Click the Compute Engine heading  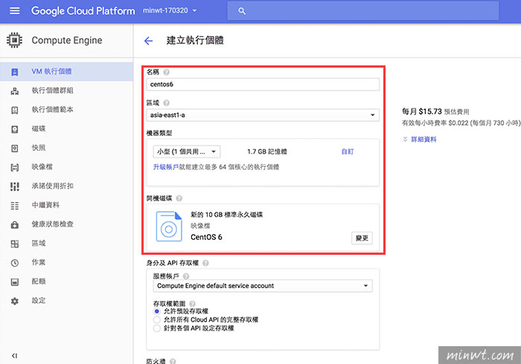pyautogui.click(x=67, y=40)
